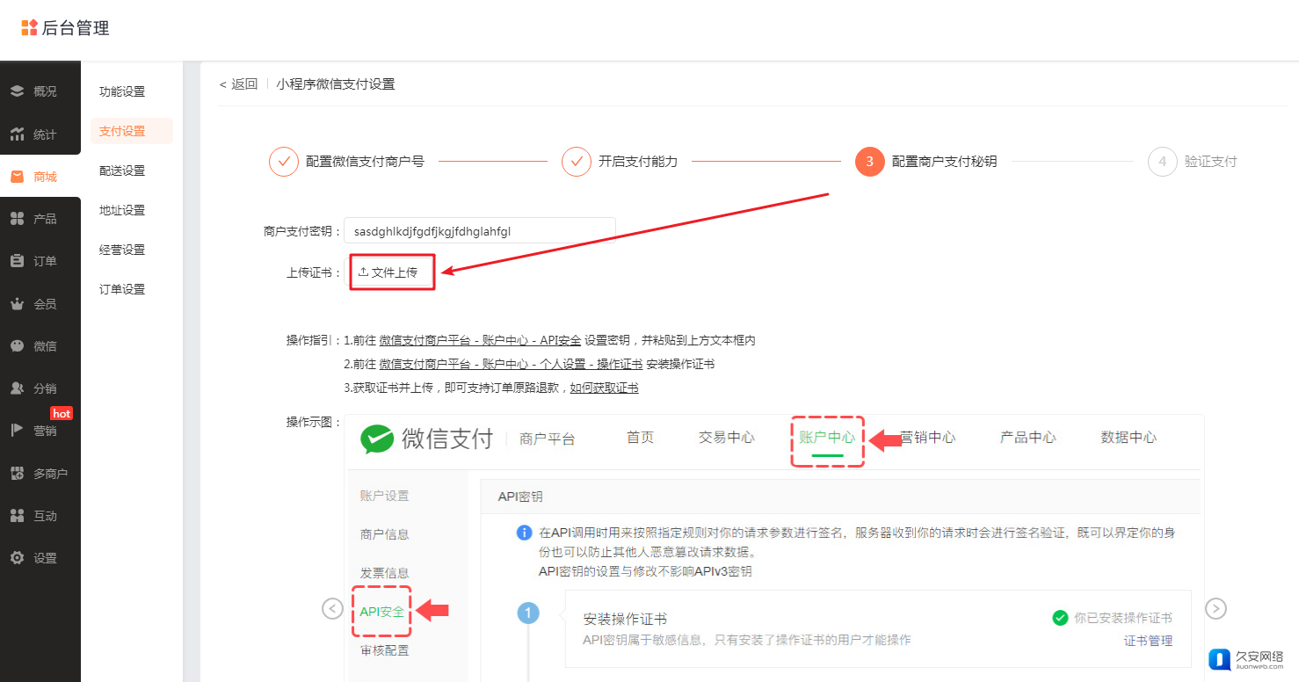The width and height of the screenshot is (1299, 682).
Task: Click the step 3 numbered circle
Action: [x=869, y=162]
